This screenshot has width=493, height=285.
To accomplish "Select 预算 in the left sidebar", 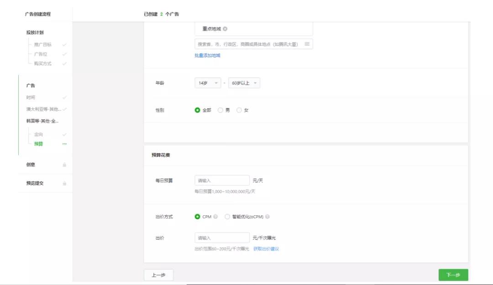I will click(39, 144).
